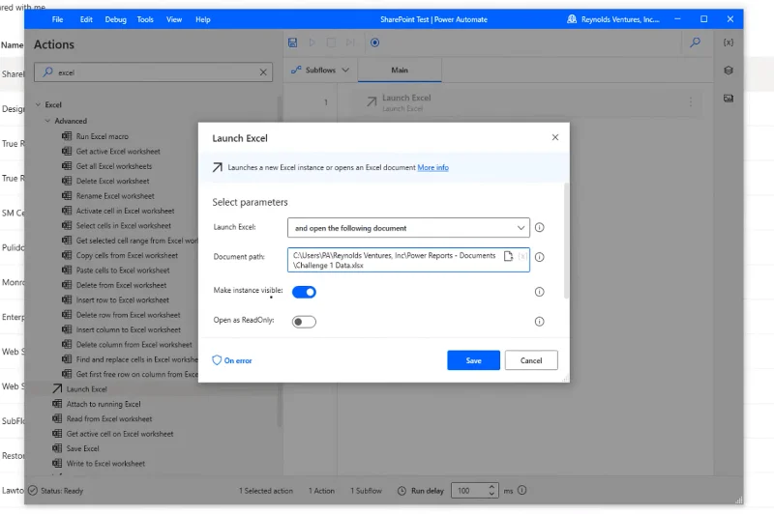Open the Help menu

pos(203,19)
